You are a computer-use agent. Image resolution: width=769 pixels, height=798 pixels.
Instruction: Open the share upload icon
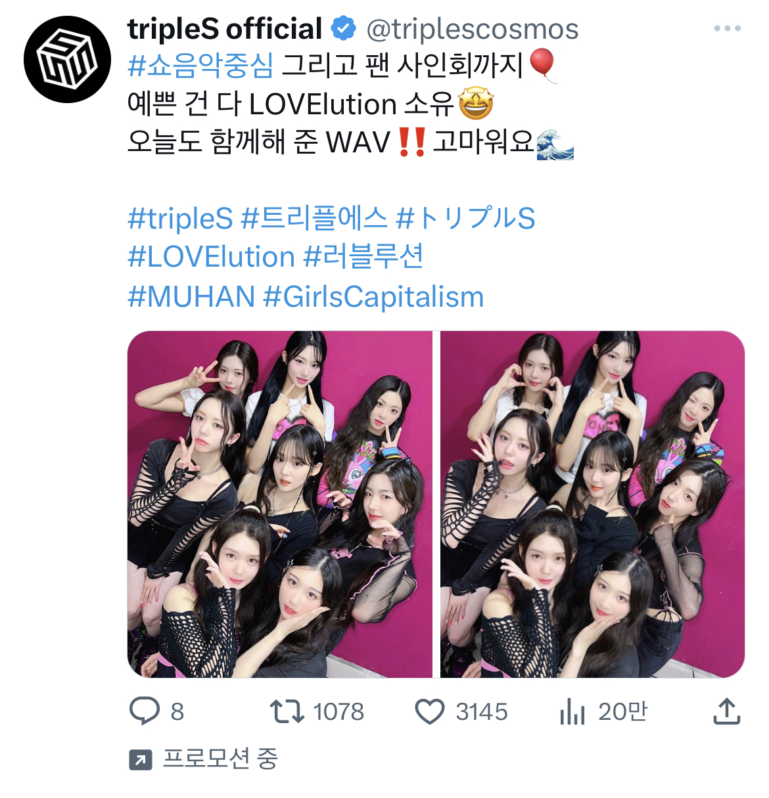tap(727, 711)
